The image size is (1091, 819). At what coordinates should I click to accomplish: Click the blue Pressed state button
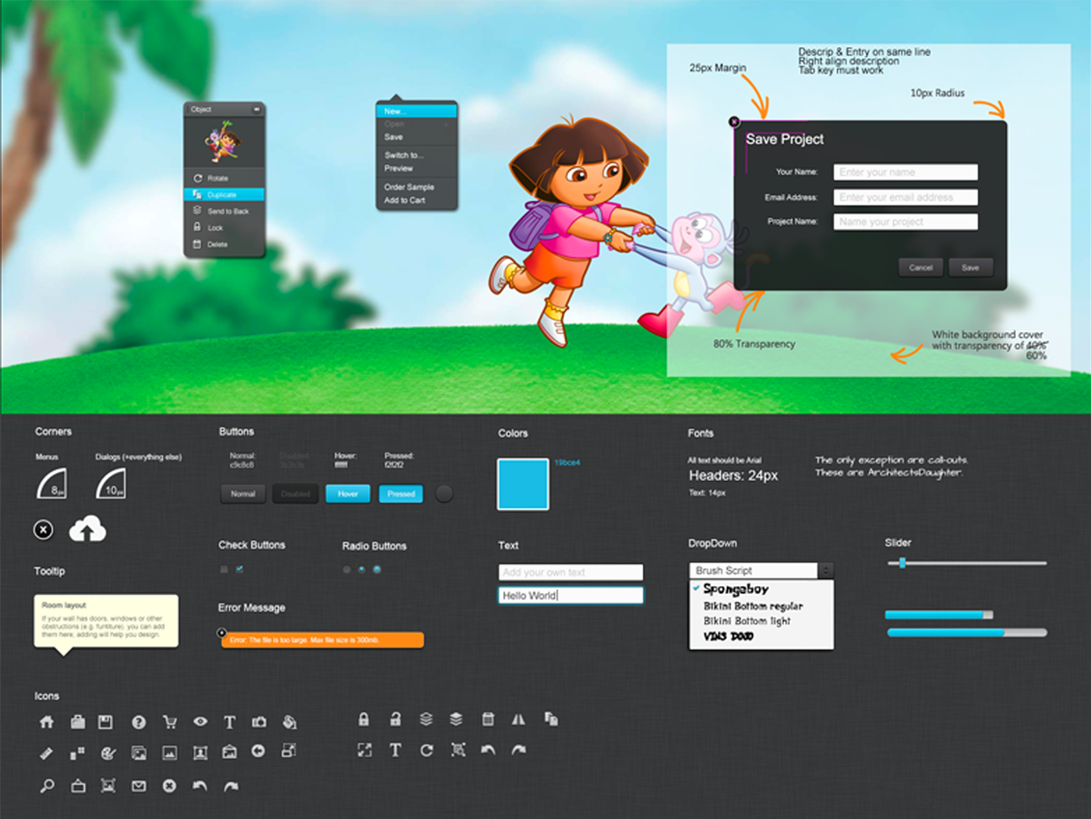[401, 494]
